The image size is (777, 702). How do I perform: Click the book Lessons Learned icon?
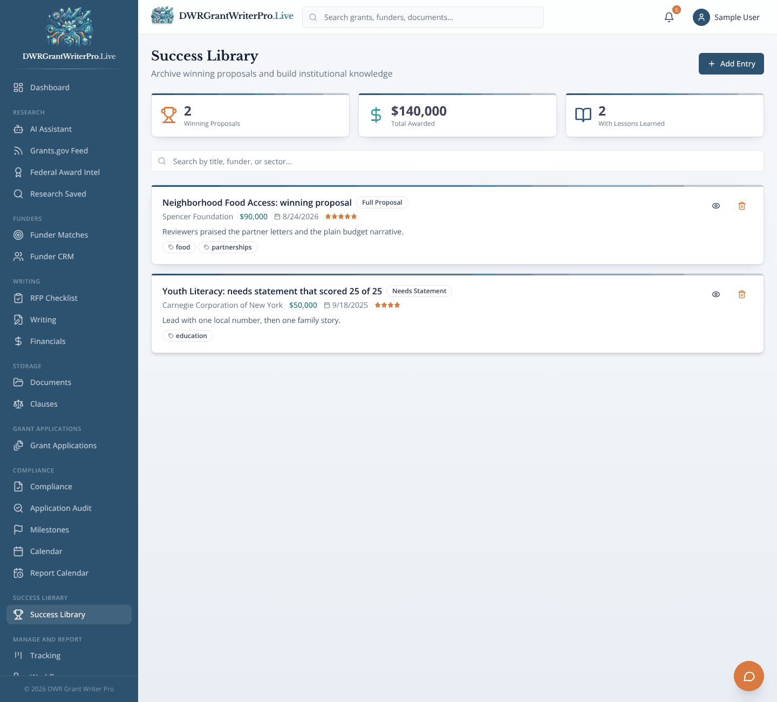[583, 115]
